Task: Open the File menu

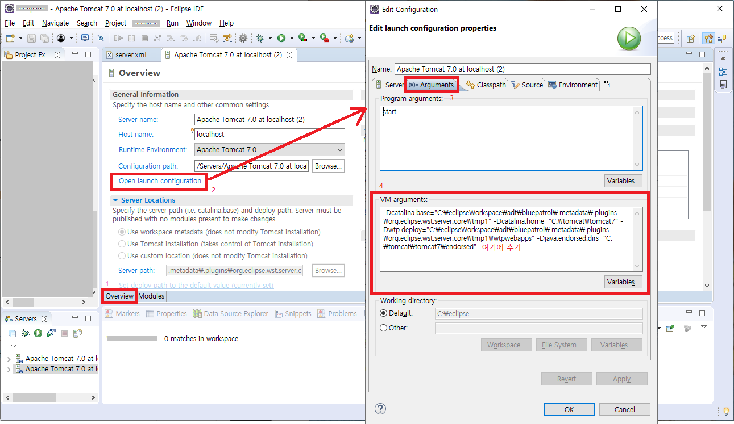Action: click(10, 23)
